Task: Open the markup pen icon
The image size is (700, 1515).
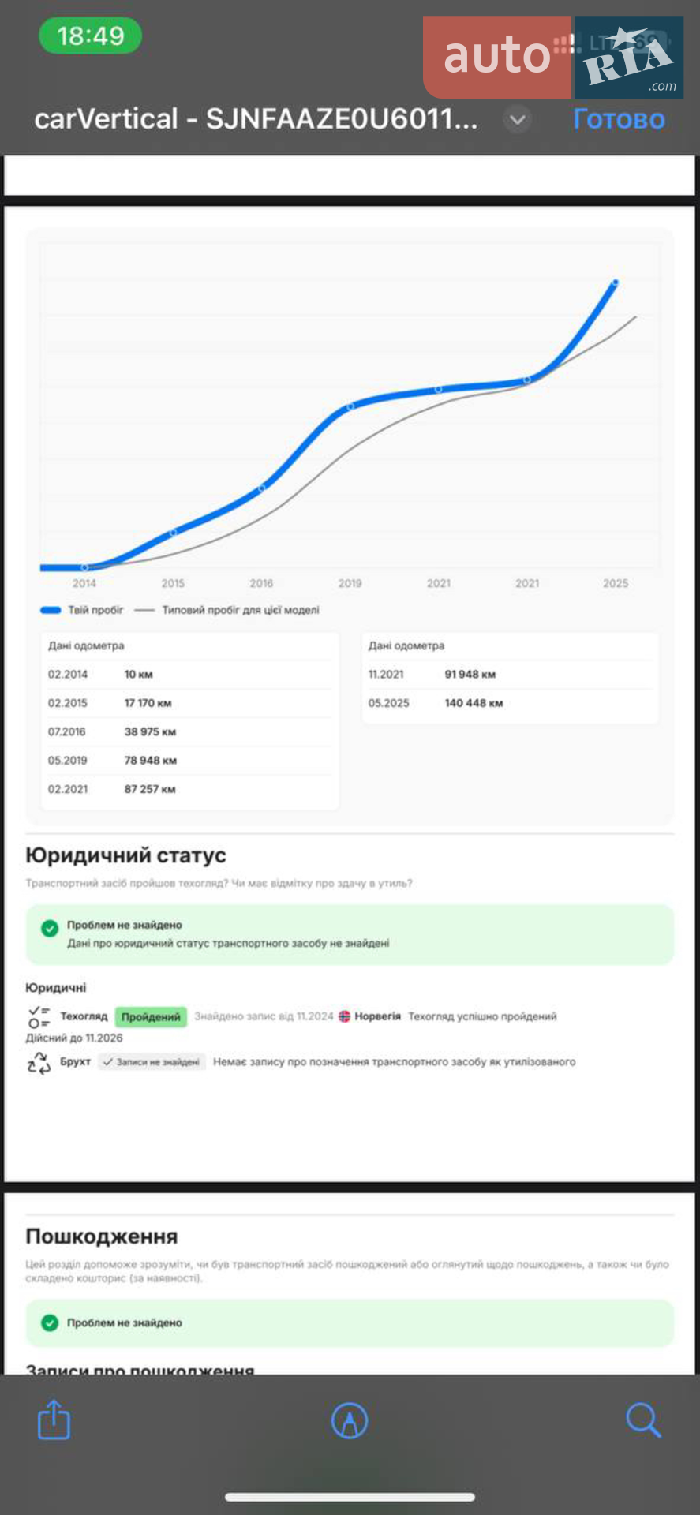Action: (x=350, y=1420)
